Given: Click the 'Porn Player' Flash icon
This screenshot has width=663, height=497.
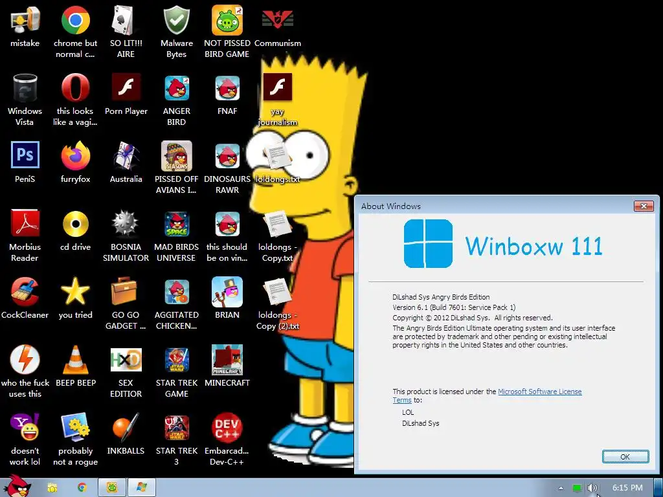Looking at the screenshot, I should pos(126,87).
